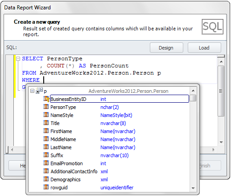Viewport: 231px width, 196px height.
Task: Click the table alias icon next to p
Action: tap(39, 91)
